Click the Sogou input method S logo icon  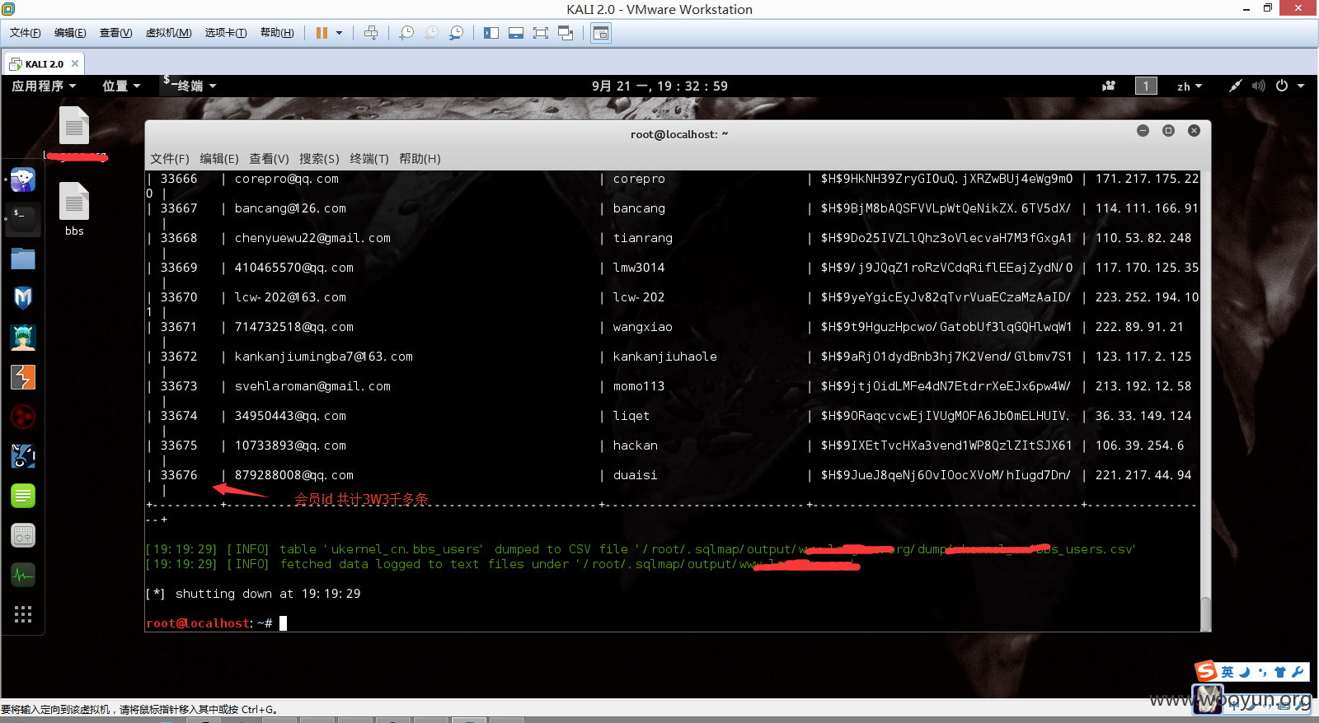click(x=1206, y=671)
